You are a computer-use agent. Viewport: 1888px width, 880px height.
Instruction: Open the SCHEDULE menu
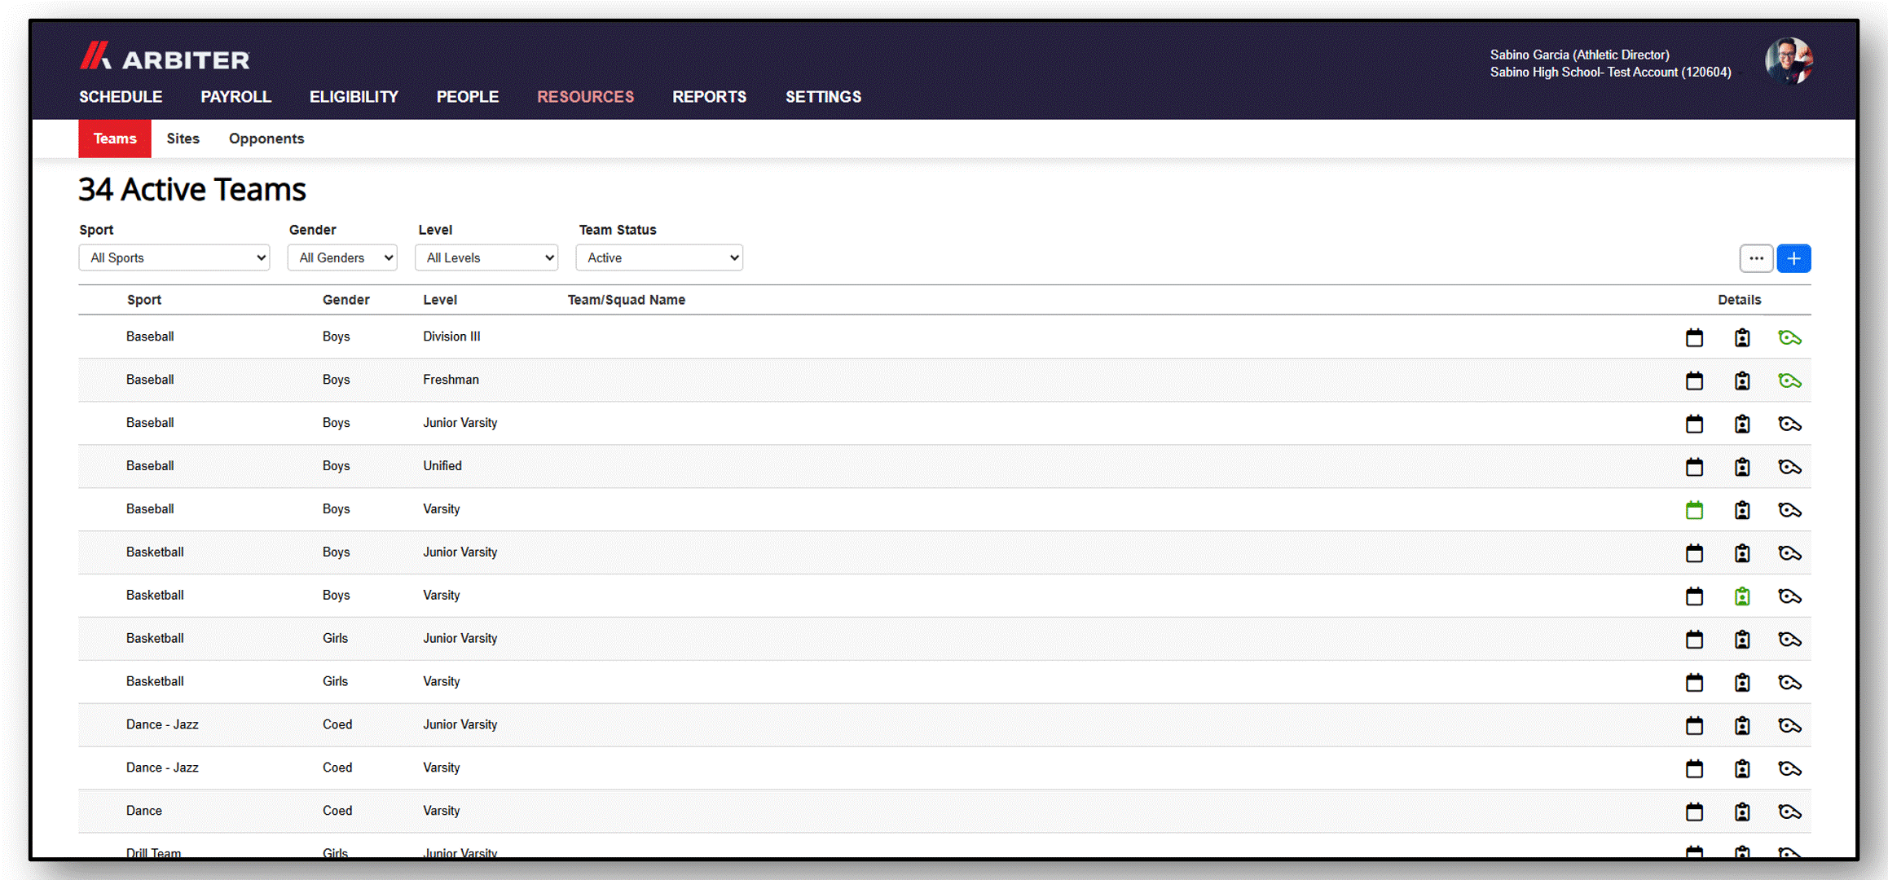tap(121, 97)
